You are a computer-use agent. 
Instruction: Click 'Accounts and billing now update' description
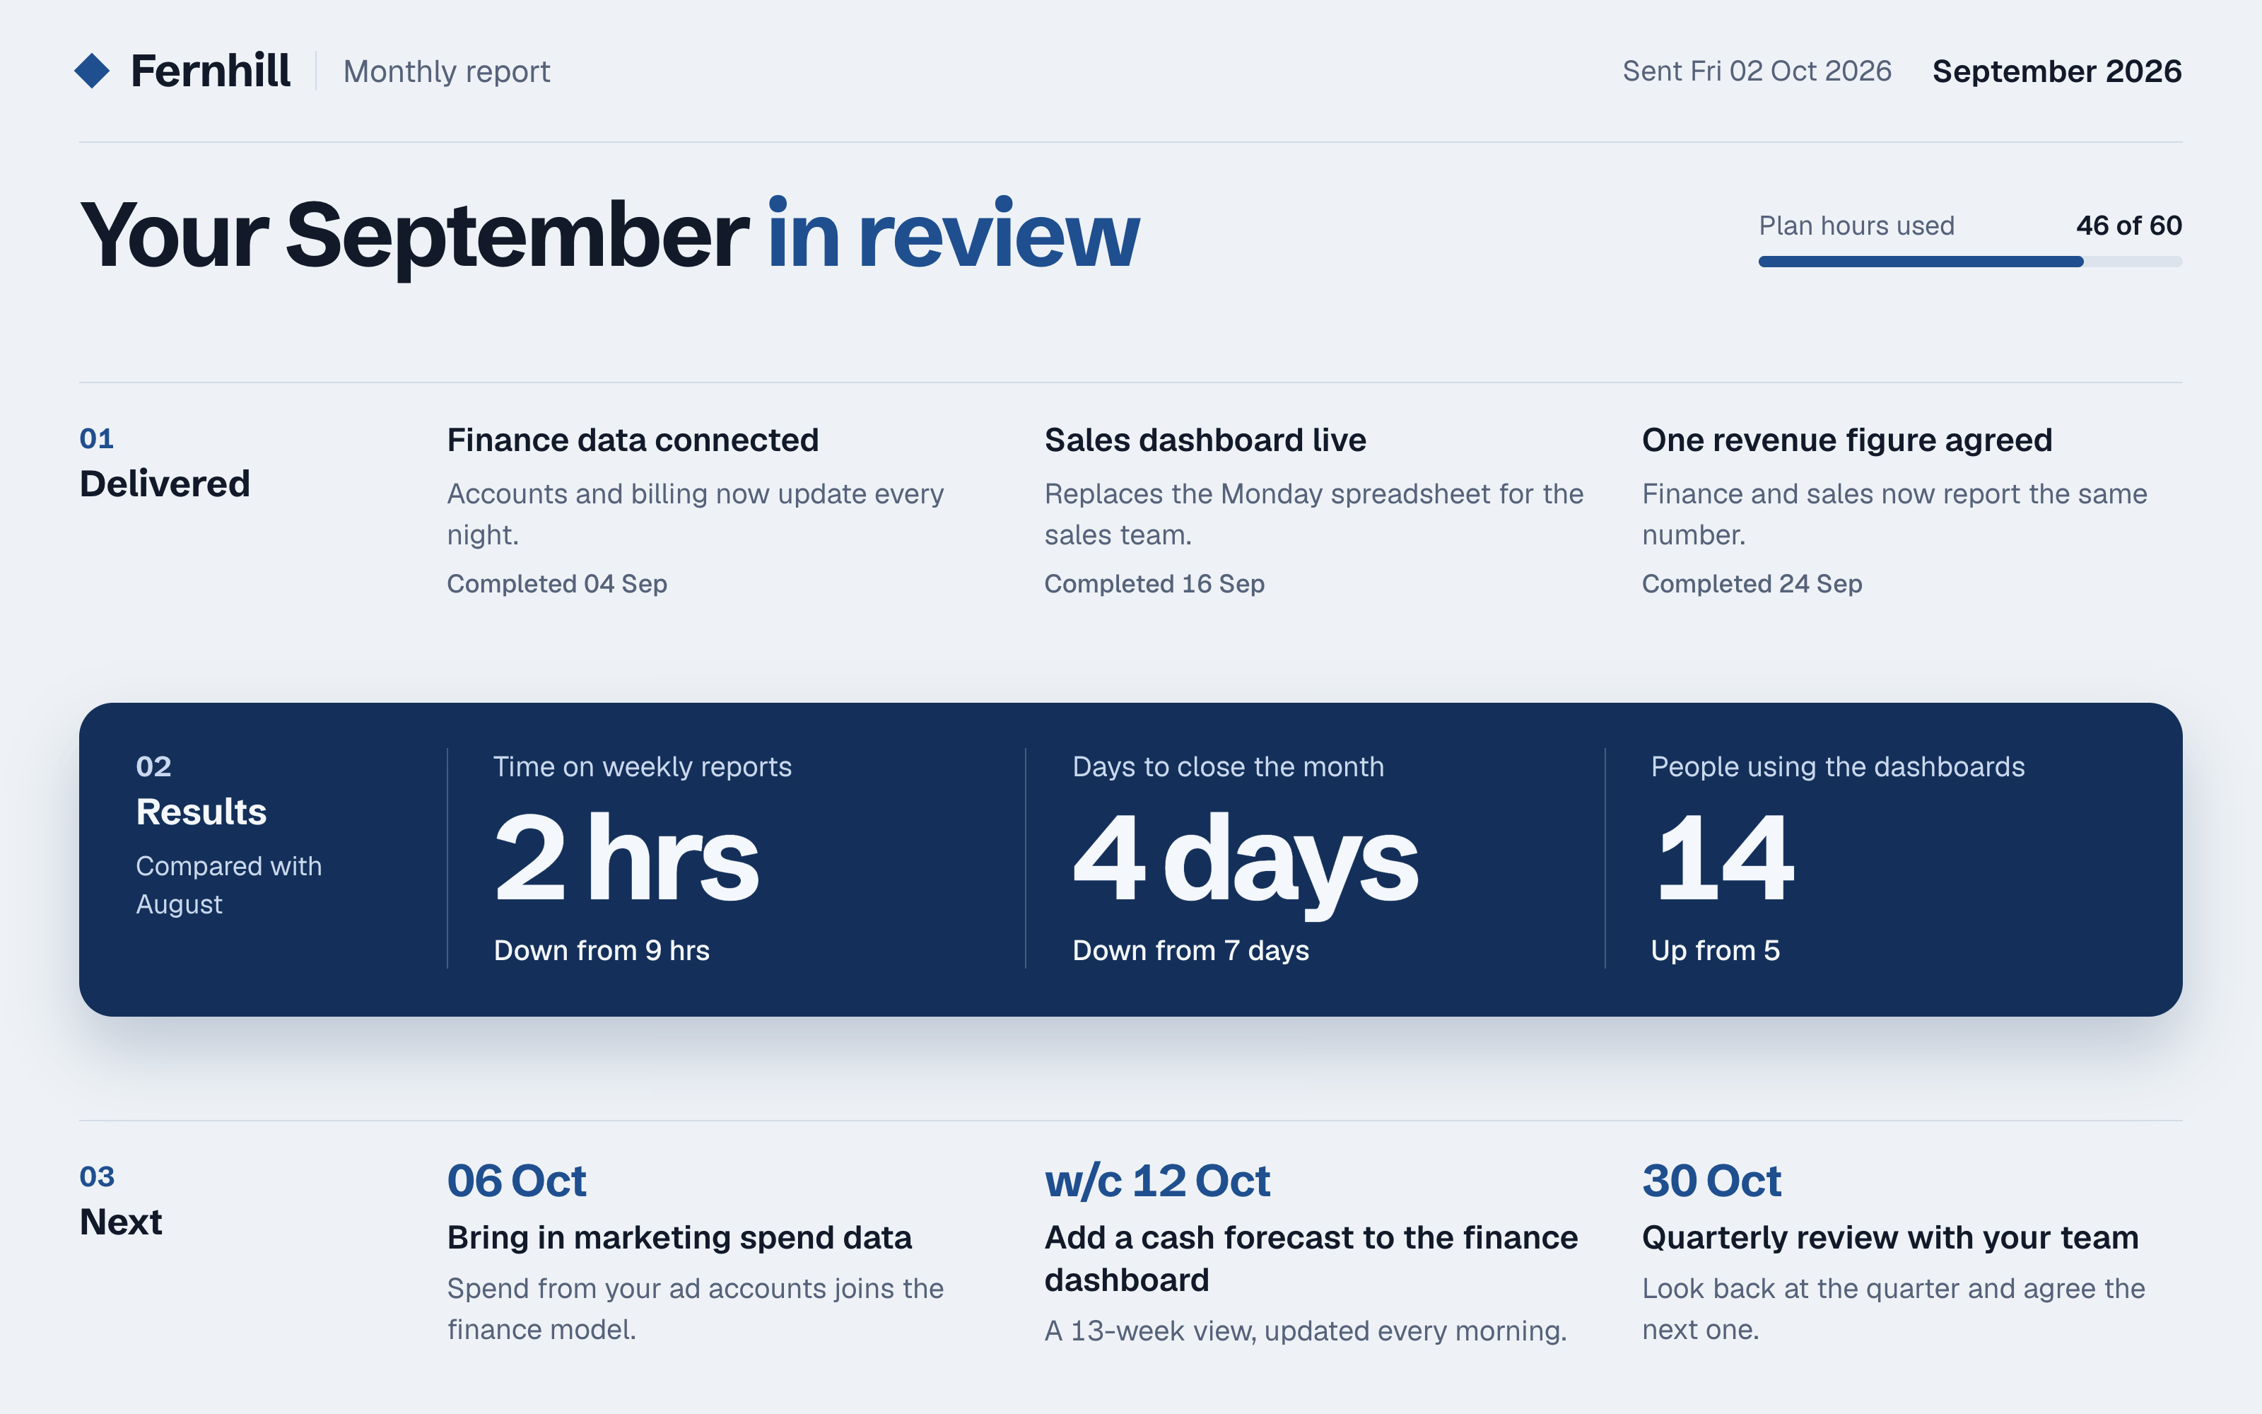694,515
